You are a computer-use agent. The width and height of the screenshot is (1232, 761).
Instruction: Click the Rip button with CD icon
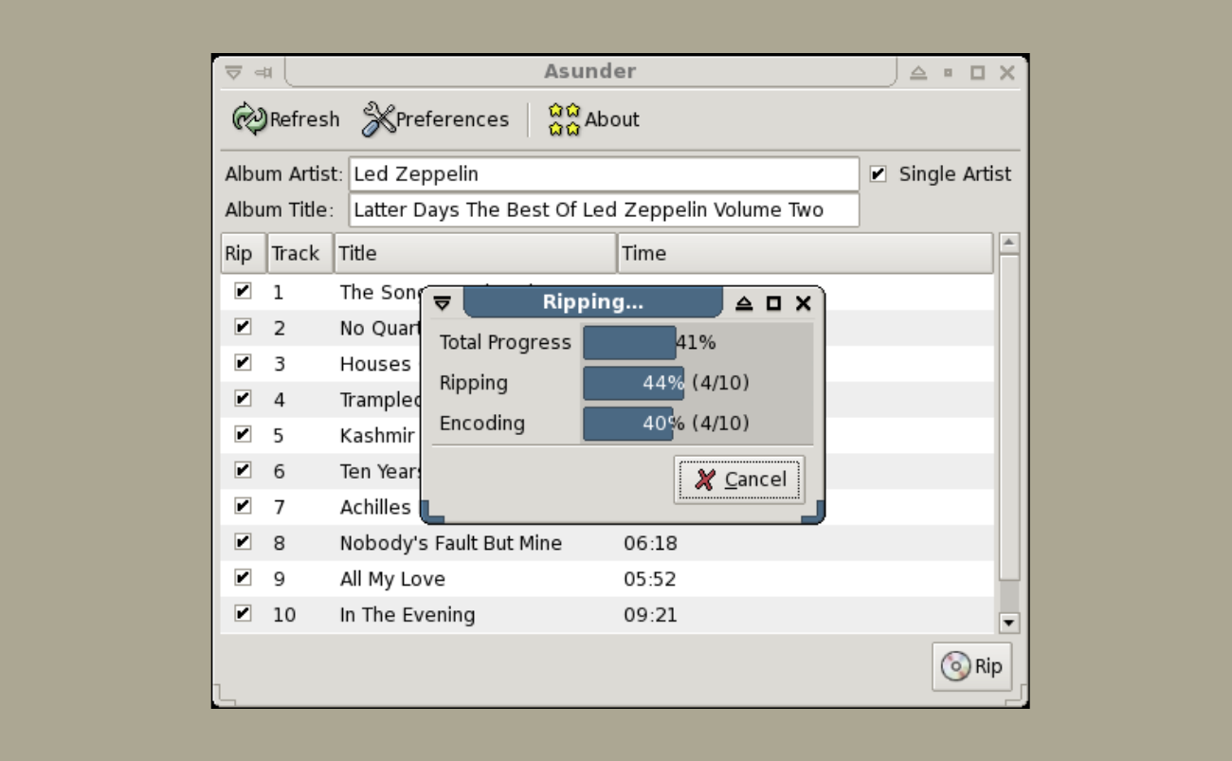[x=971, y=666]
